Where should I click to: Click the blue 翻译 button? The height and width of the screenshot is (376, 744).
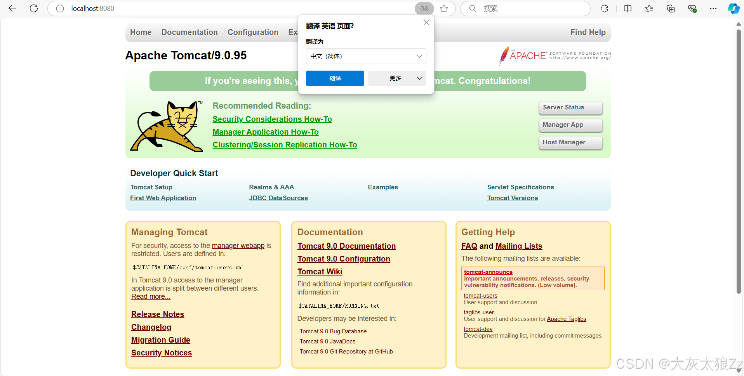(335, 78)
